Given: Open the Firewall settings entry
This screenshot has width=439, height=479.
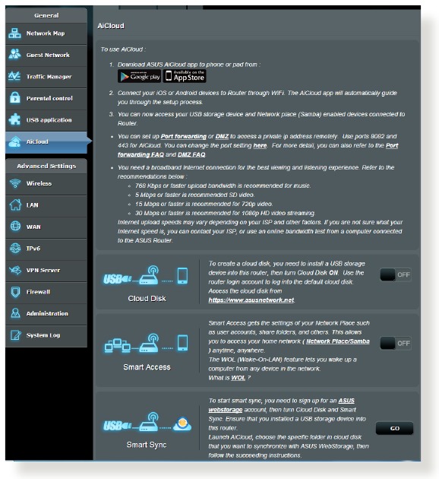Looking at the screenshot, I should (x=46, y=292).
